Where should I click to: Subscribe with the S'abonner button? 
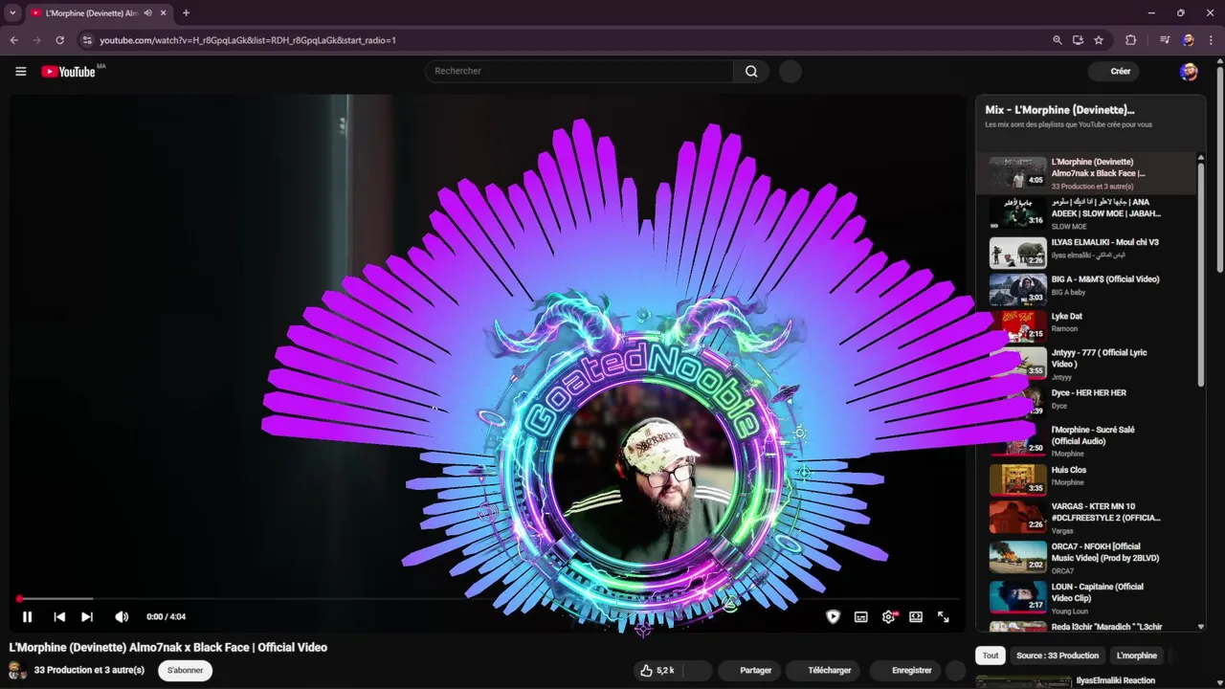pyautogui.click(x=185, y=670)
